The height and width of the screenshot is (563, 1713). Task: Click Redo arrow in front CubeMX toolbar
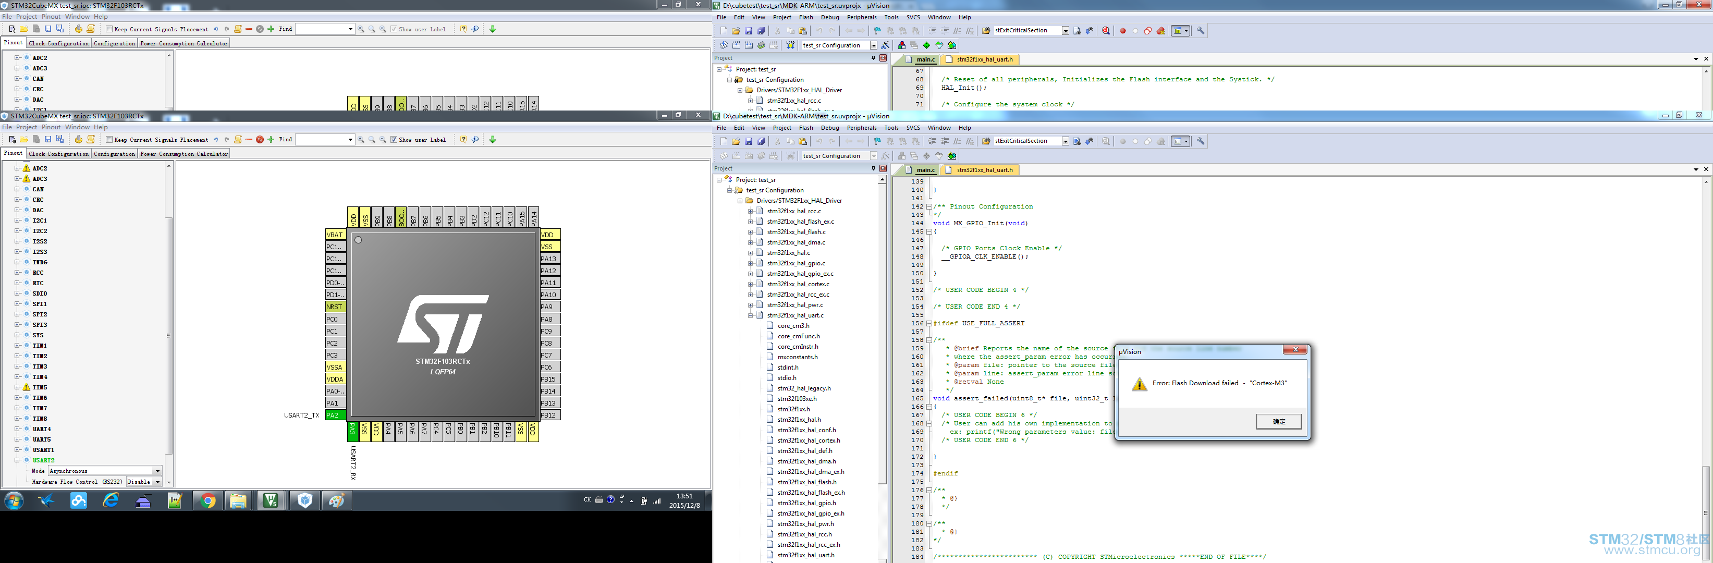tap(227, 140)
